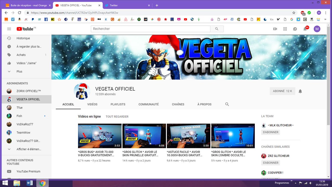Open the PayPal bookmark icon
Viewport: 332px width, 187px height.
click(33, 19)
